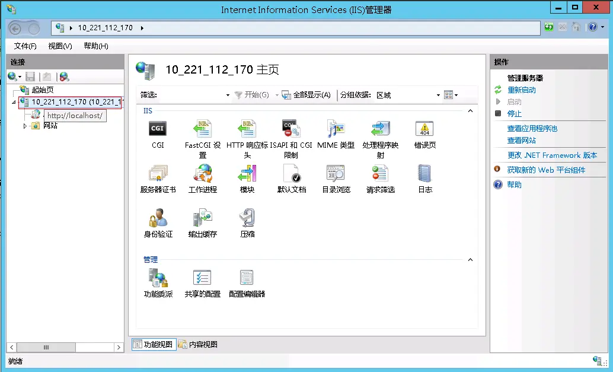
Task: Click 更改 .NET Framework 版本 link
Action: tap(552, 155)
